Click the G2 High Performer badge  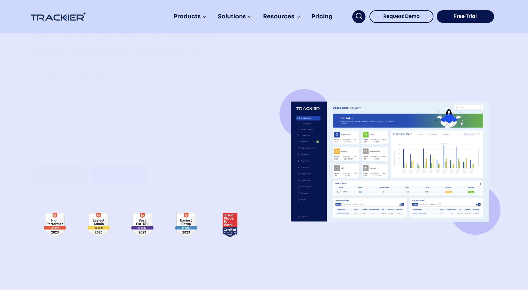click(x=55, y=225)
